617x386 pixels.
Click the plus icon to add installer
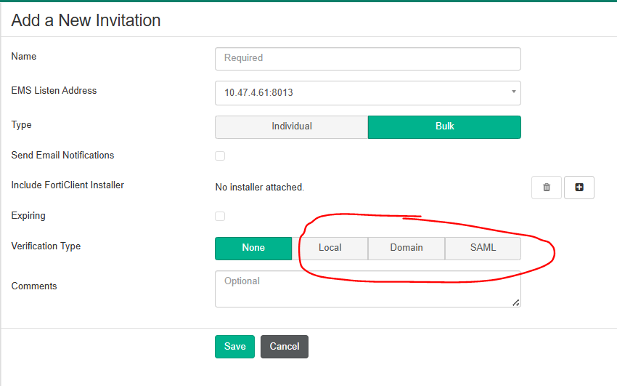579,188
